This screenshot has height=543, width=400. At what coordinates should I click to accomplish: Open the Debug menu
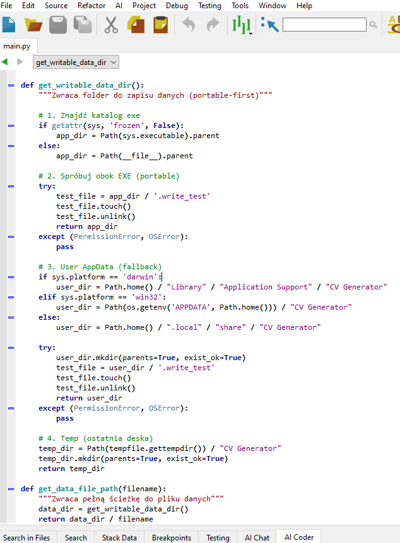click(177, 6)
